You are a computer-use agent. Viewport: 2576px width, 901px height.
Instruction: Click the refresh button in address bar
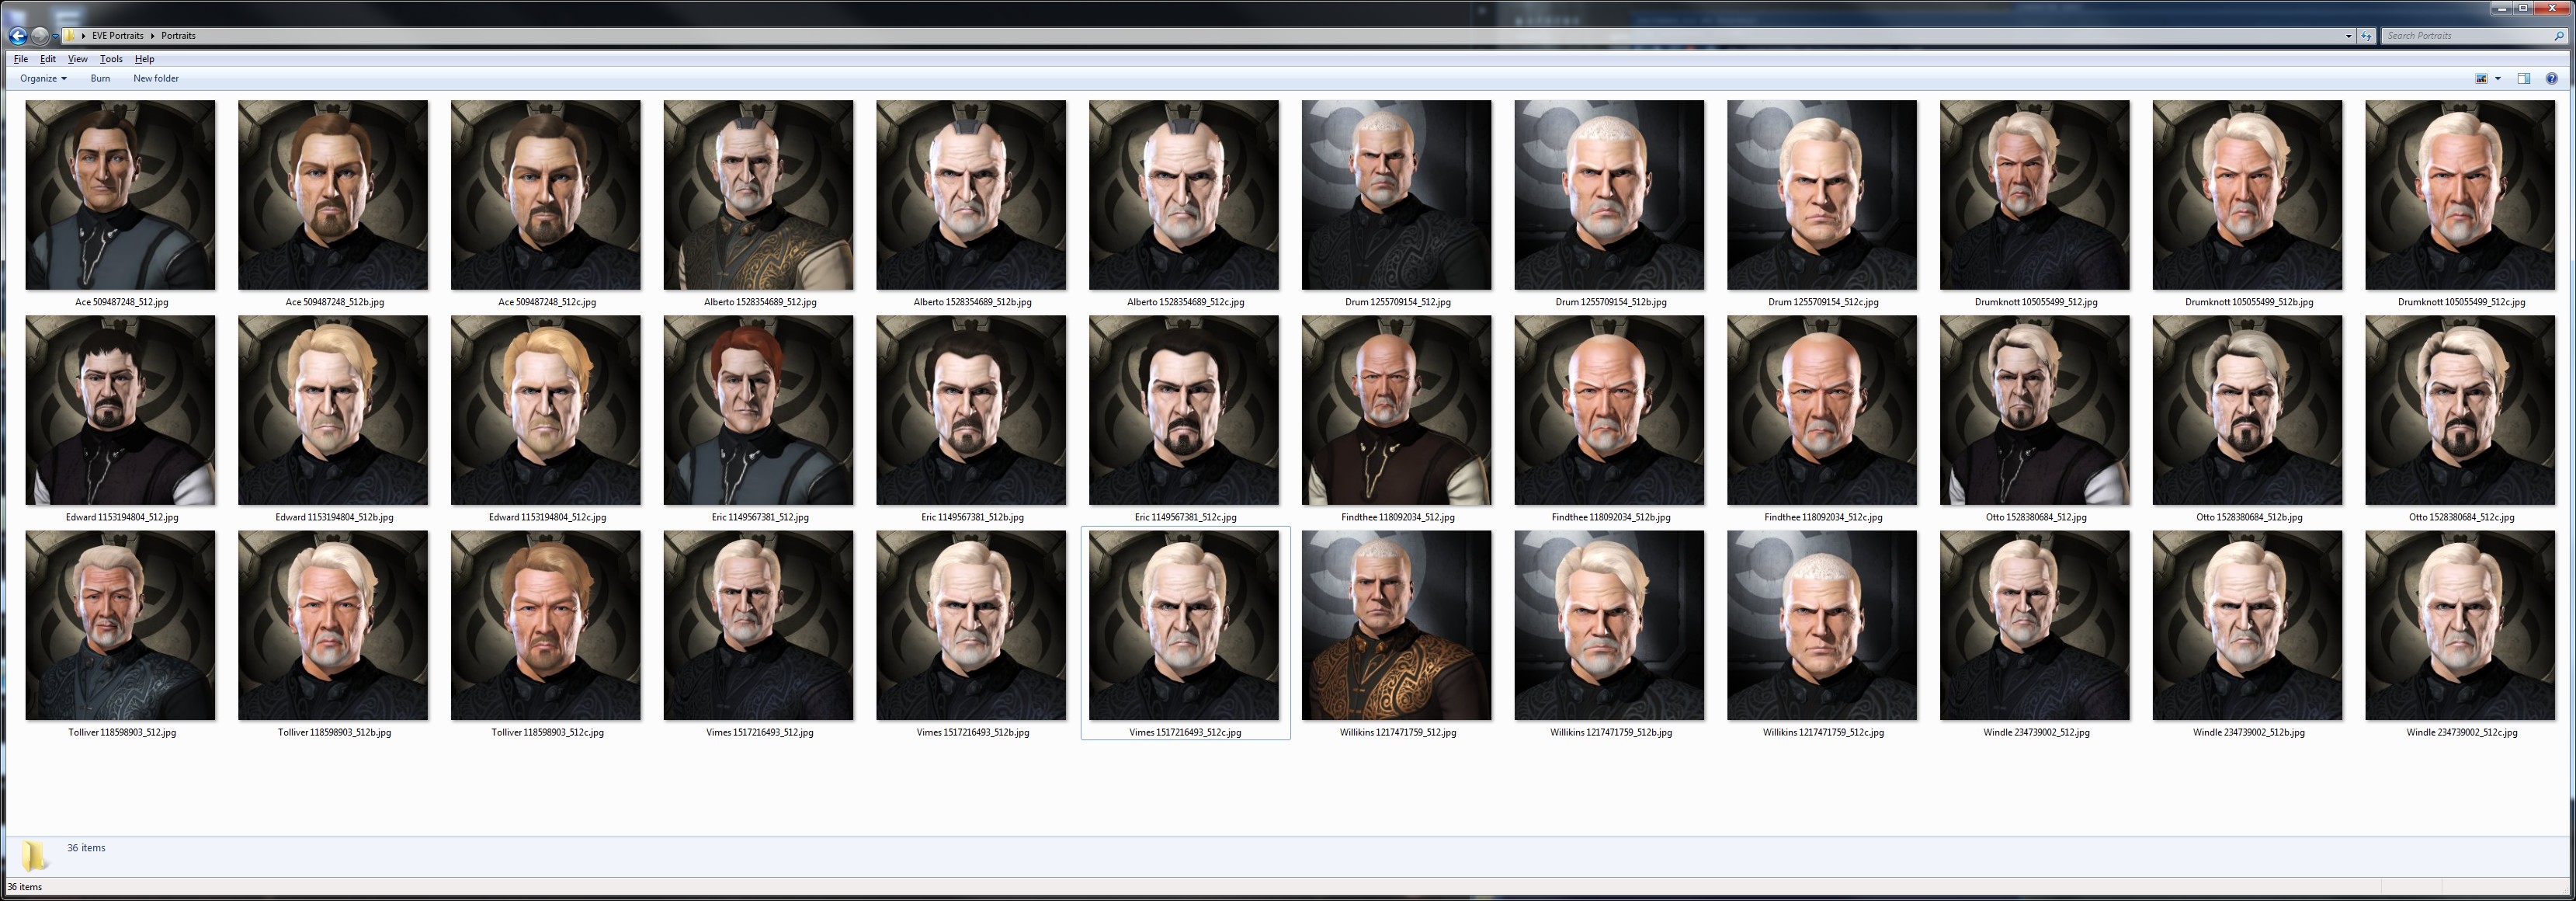coord(2366,36)
